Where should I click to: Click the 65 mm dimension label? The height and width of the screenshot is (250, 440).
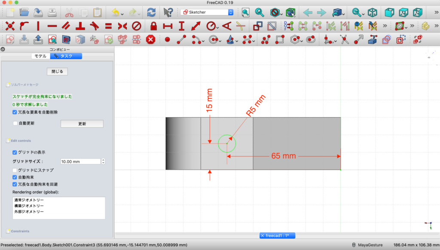(x=284, y=156)
